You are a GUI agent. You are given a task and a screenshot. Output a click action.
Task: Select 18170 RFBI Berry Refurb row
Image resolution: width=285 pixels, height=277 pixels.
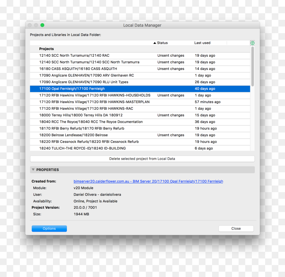coord(140,129)
